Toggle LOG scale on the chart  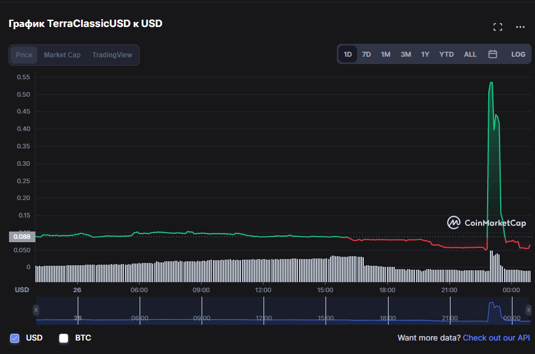[x=518, y=55]
